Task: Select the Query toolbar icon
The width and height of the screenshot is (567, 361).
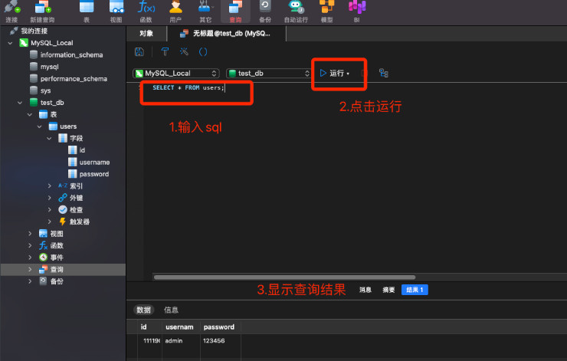Action: 235,11
